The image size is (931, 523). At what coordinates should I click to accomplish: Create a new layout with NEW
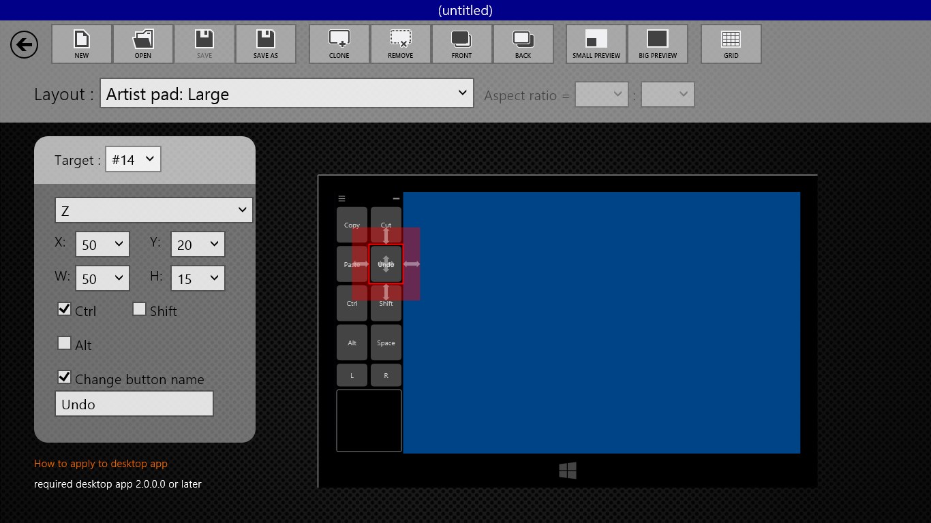coord(82,44)
